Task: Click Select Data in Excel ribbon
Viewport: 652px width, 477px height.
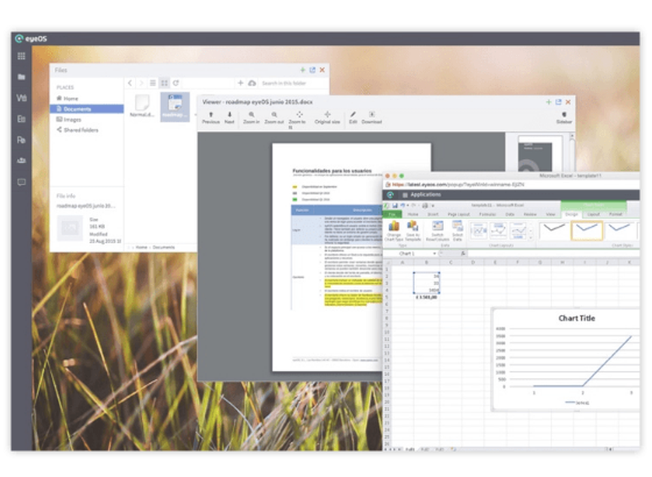Action: pos(458,231)
